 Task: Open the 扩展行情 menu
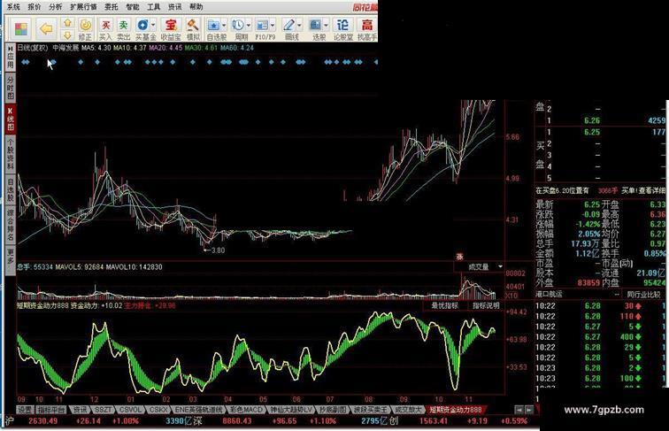tap(83, 7)
